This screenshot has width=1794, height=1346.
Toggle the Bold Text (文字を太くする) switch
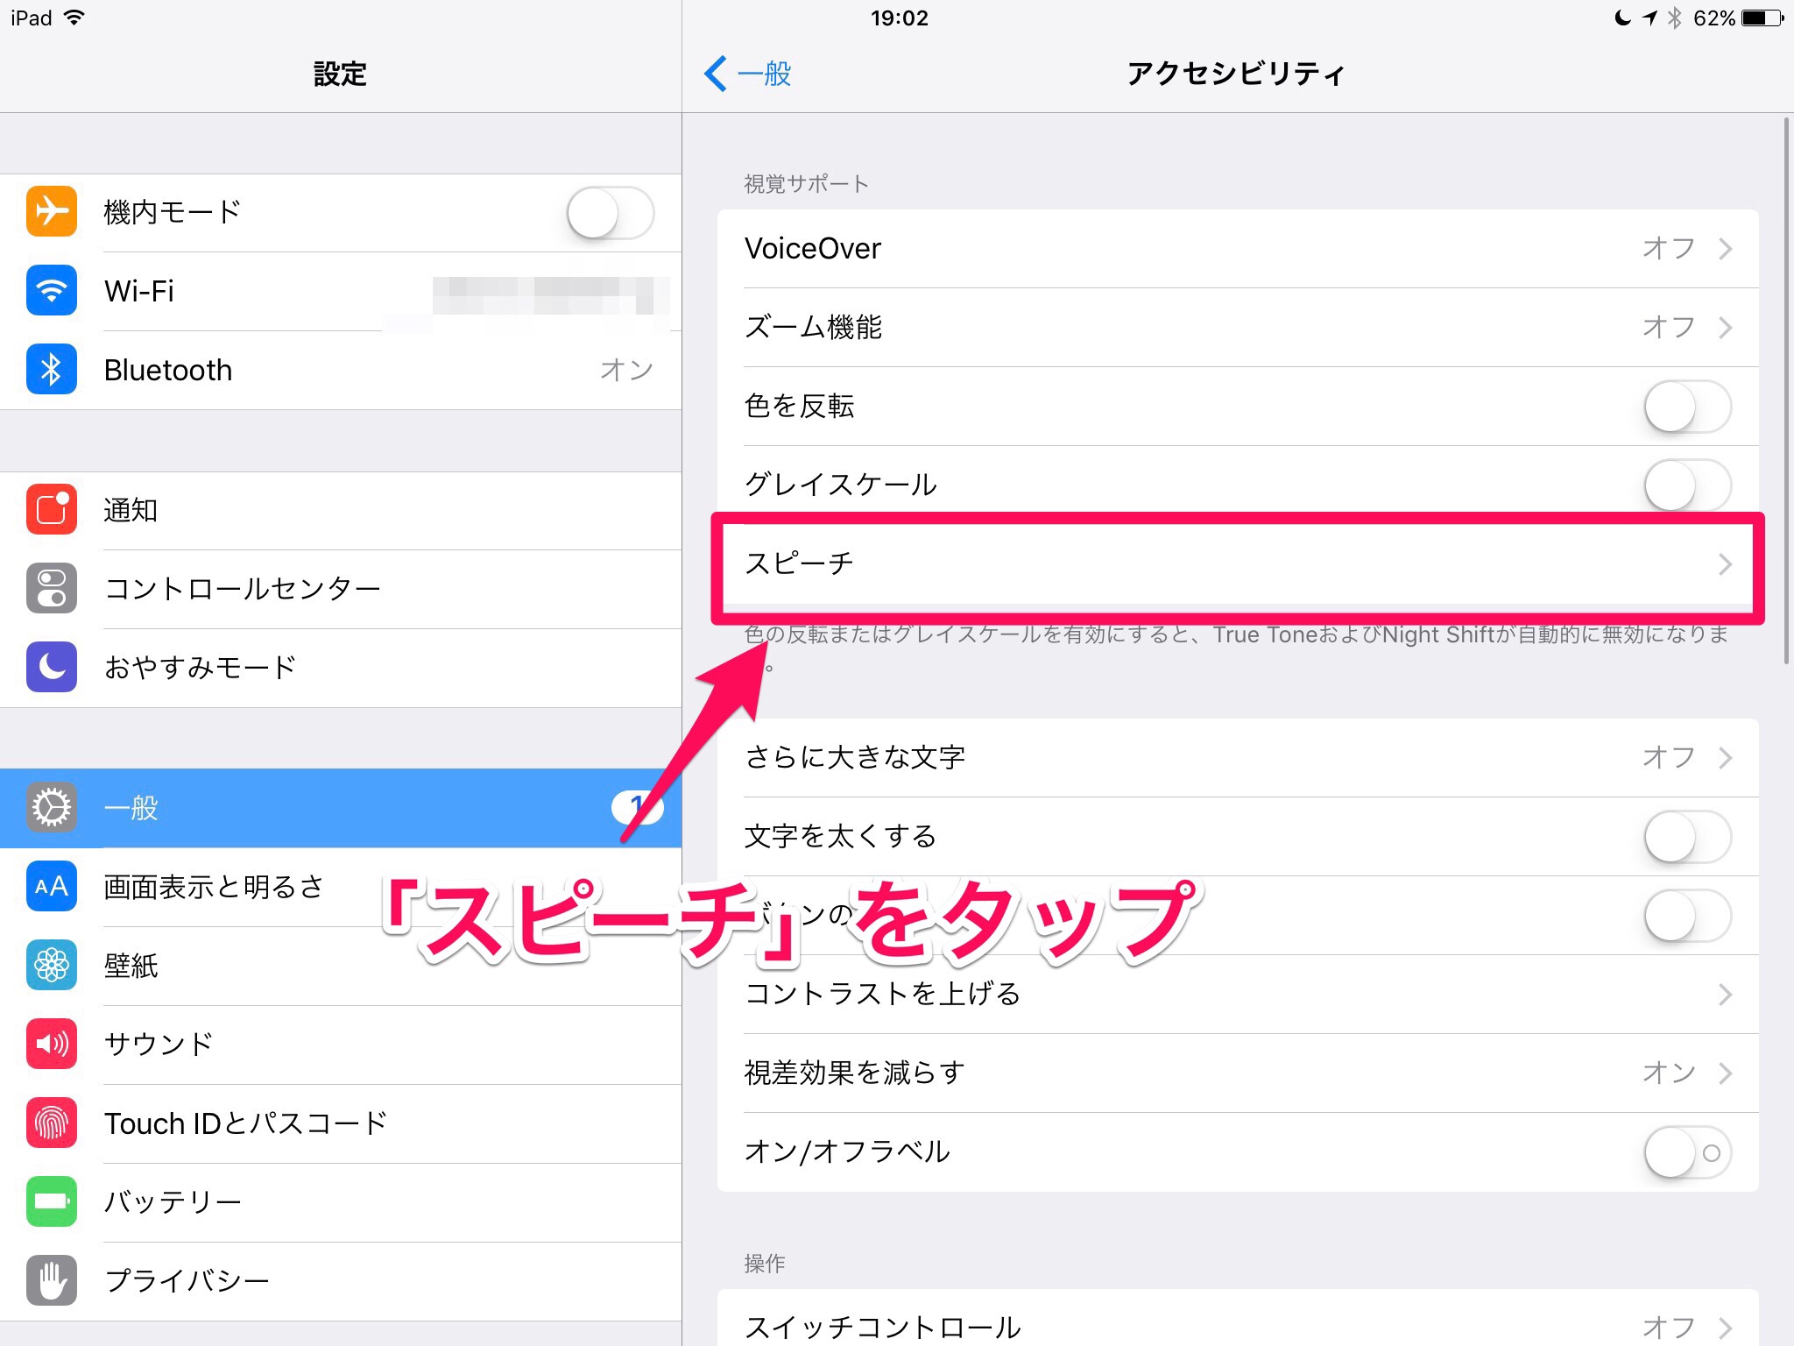pos(1687,837)
